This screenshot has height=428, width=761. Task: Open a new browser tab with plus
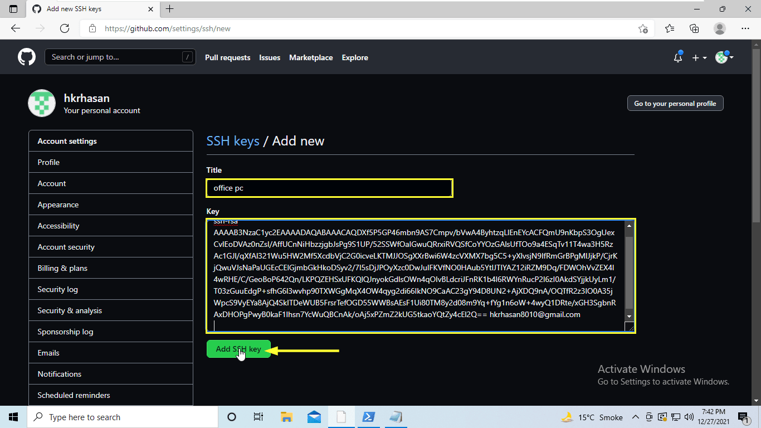click(x=170, y=9)
